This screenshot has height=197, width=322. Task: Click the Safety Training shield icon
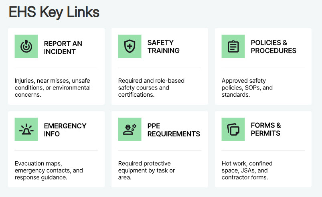tap(130, 47)
